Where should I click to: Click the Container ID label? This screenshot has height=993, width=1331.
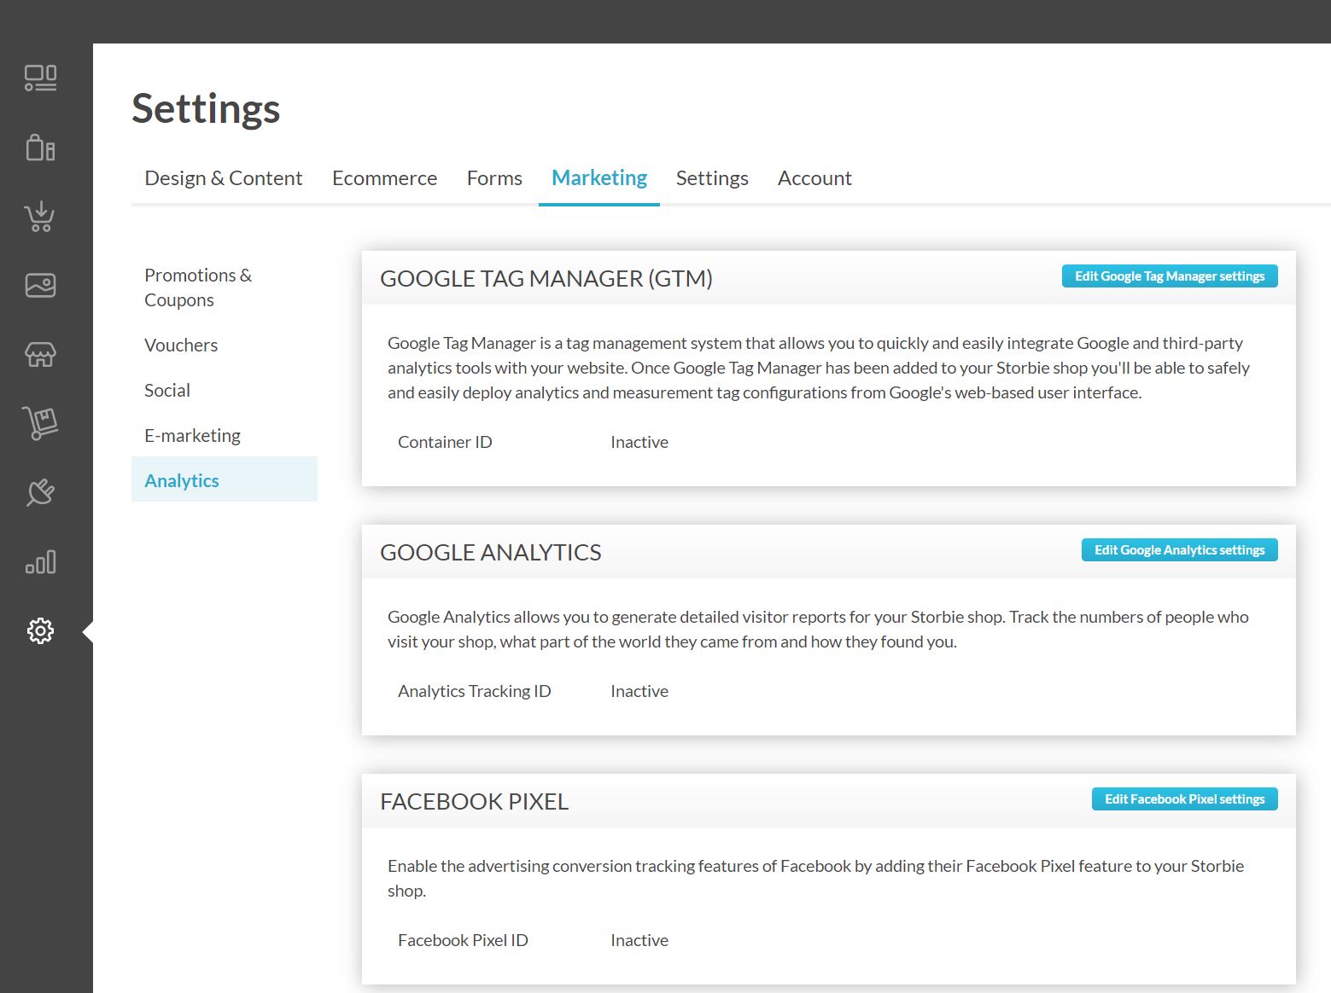point(445,442)
